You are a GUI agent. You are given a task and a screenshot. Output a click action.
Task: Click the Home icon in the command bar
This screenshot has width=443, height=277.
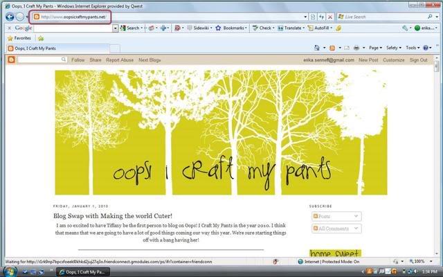pyautogui.click(x=317, y=48)
